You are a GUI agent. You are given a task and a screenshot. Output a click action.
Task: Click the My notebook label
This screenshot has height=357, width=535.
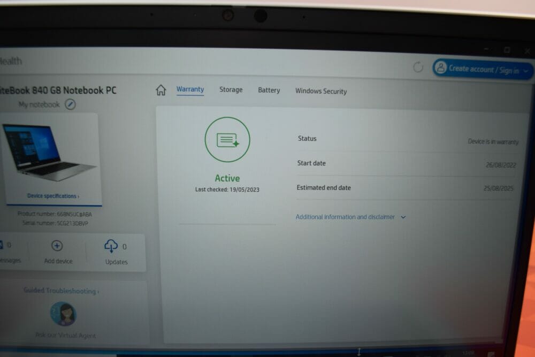pos(39,104)
